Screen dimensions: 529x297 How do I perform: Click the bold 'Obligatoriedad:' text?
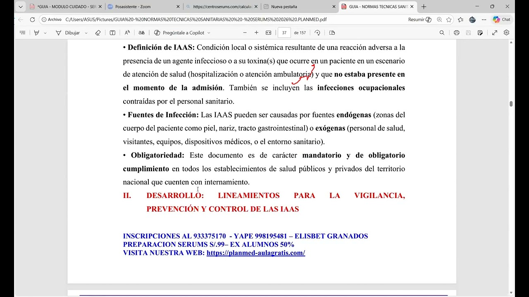tap(157, 155)
